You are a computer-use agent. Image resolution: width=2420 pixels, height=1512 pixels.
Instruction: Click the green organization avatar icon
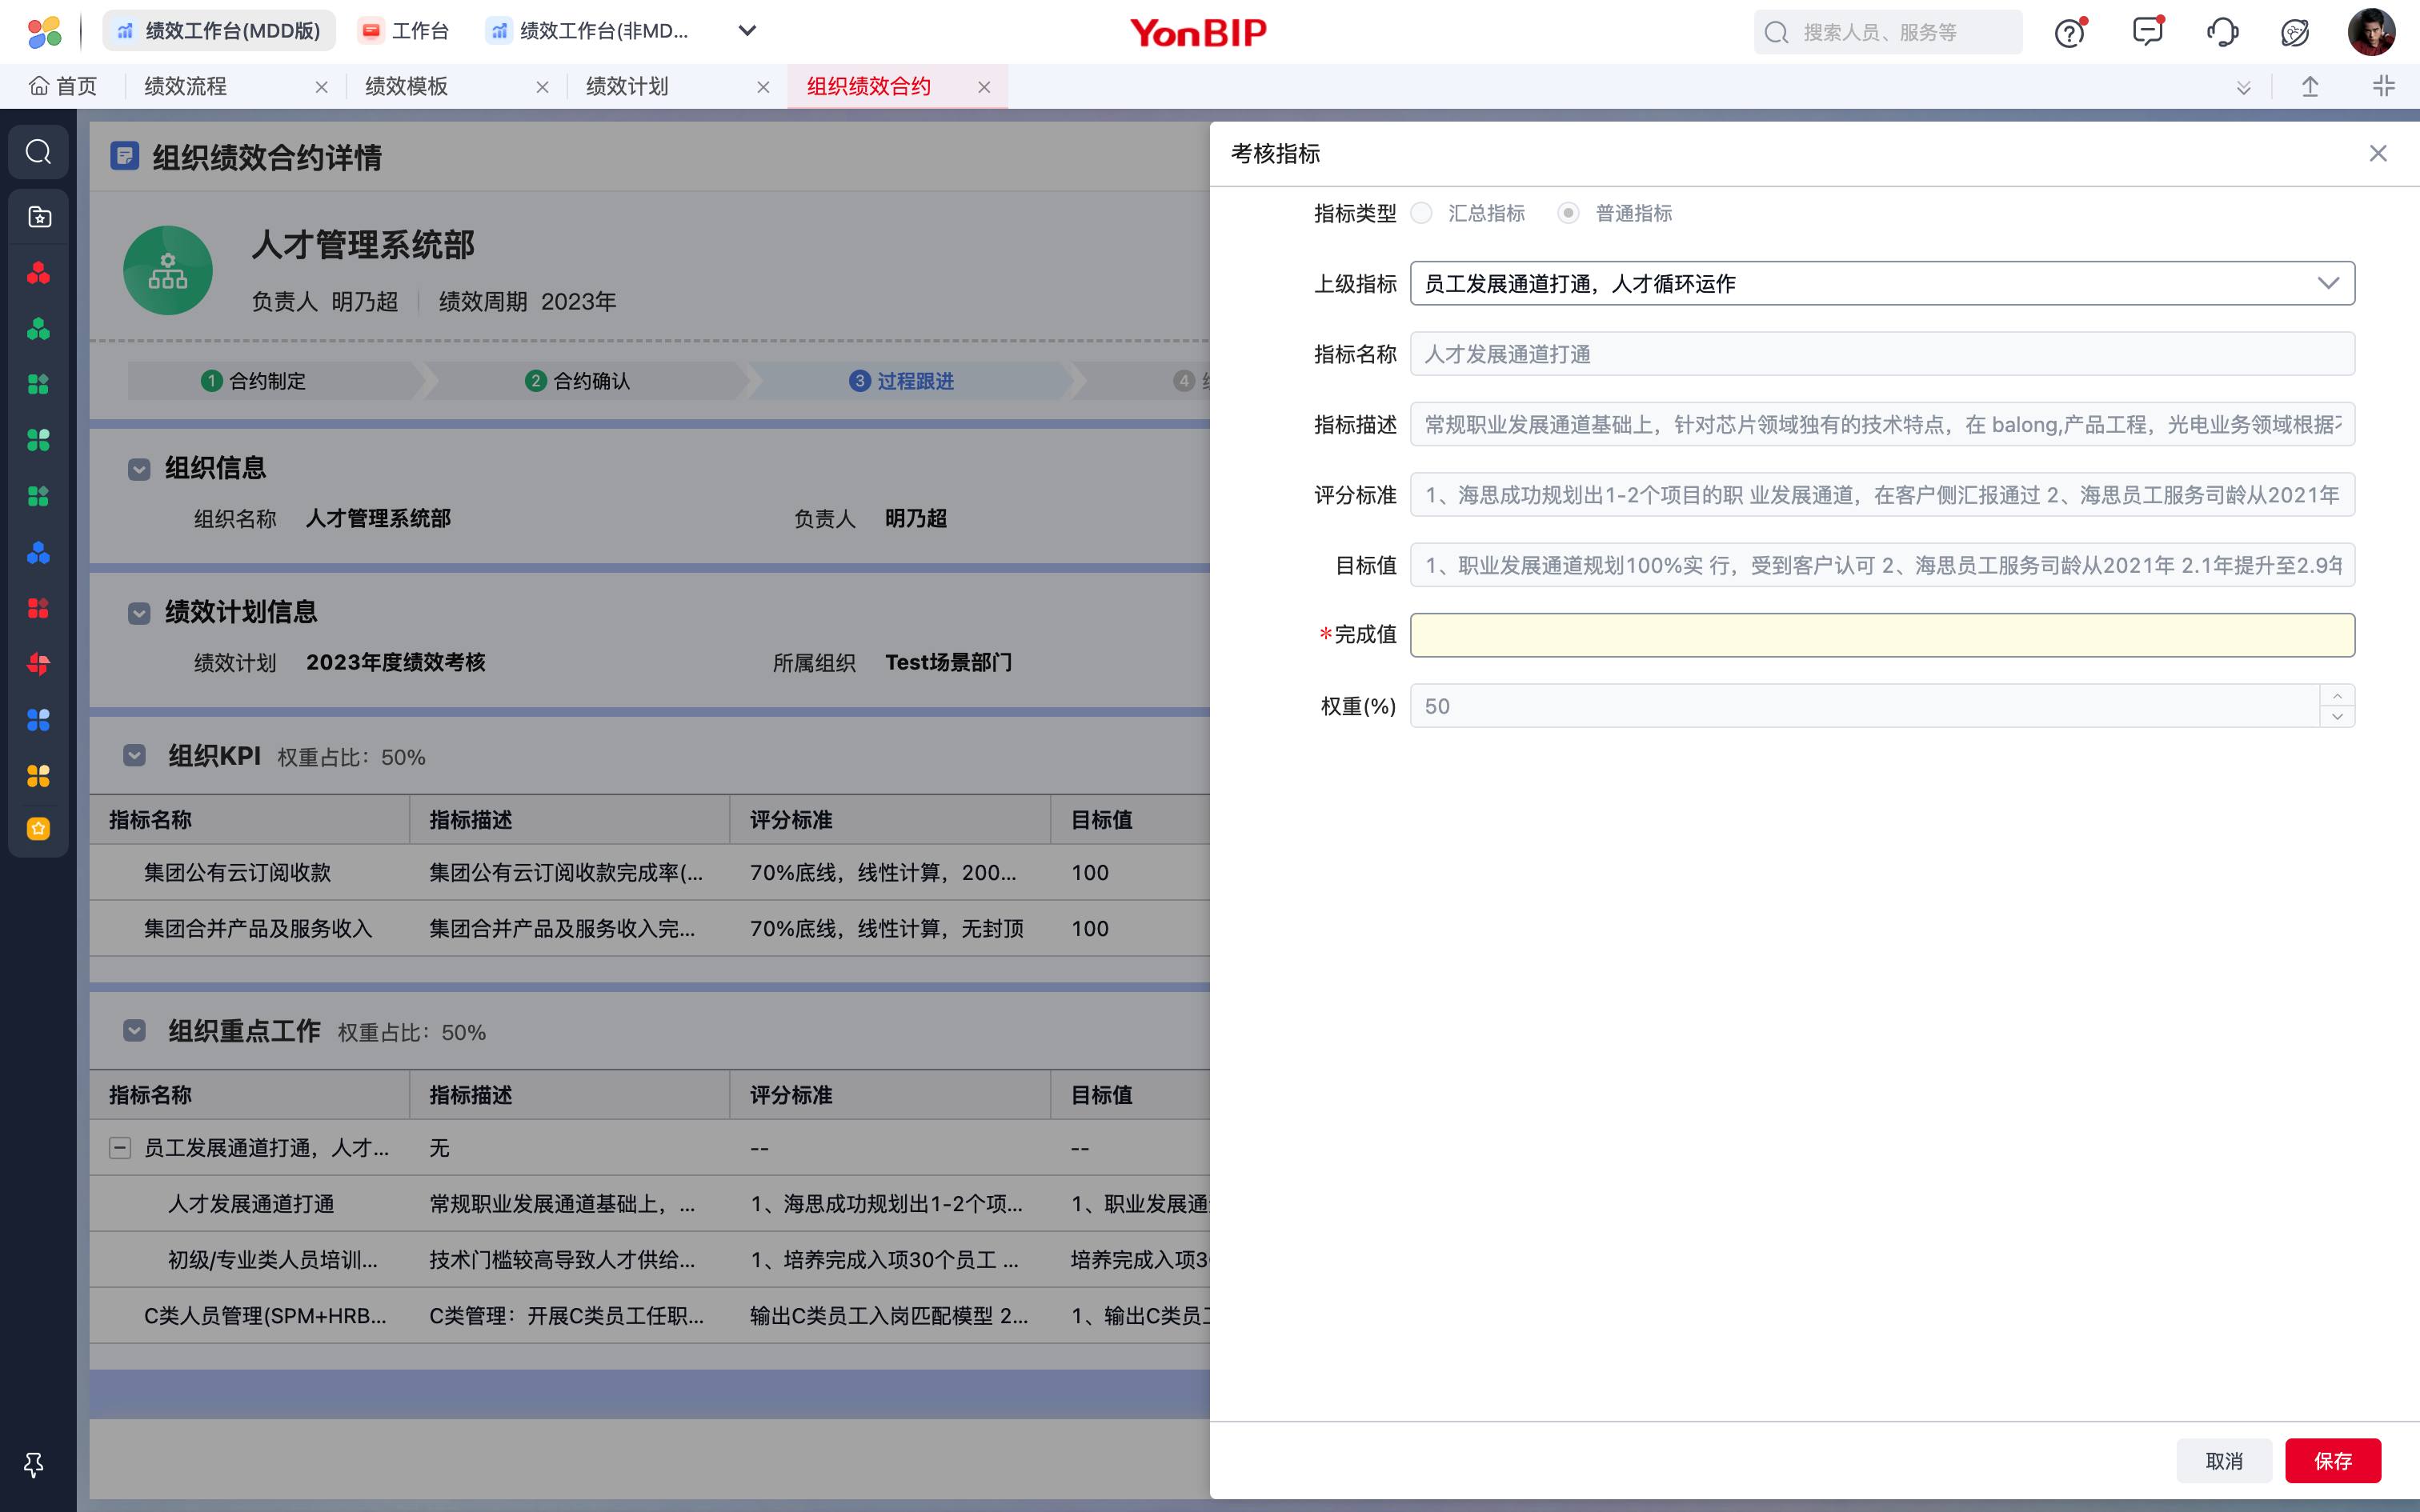pyautogui.click(x=168, y=270)
